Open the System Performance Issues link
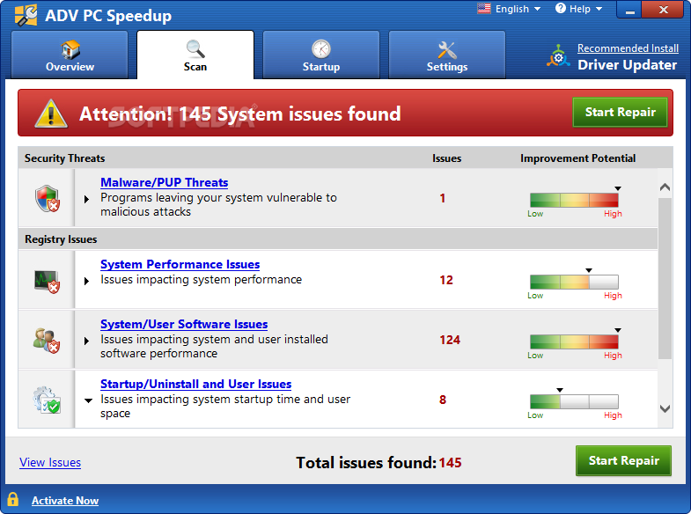The width and height of the screenshot is (691, 514). tap(180, 264)
